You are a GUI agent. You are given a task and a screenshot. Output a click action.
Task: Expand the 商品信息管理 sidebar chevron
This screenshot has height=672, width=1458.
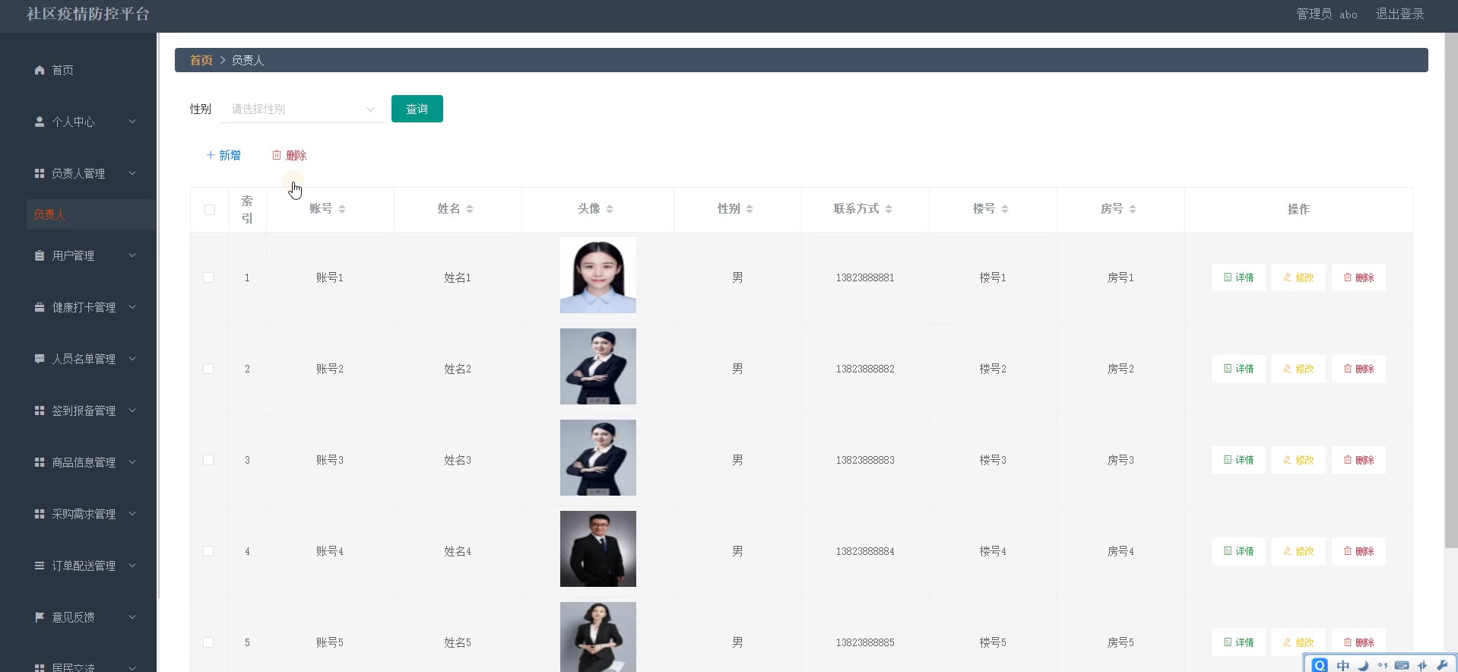coord(132,462)
